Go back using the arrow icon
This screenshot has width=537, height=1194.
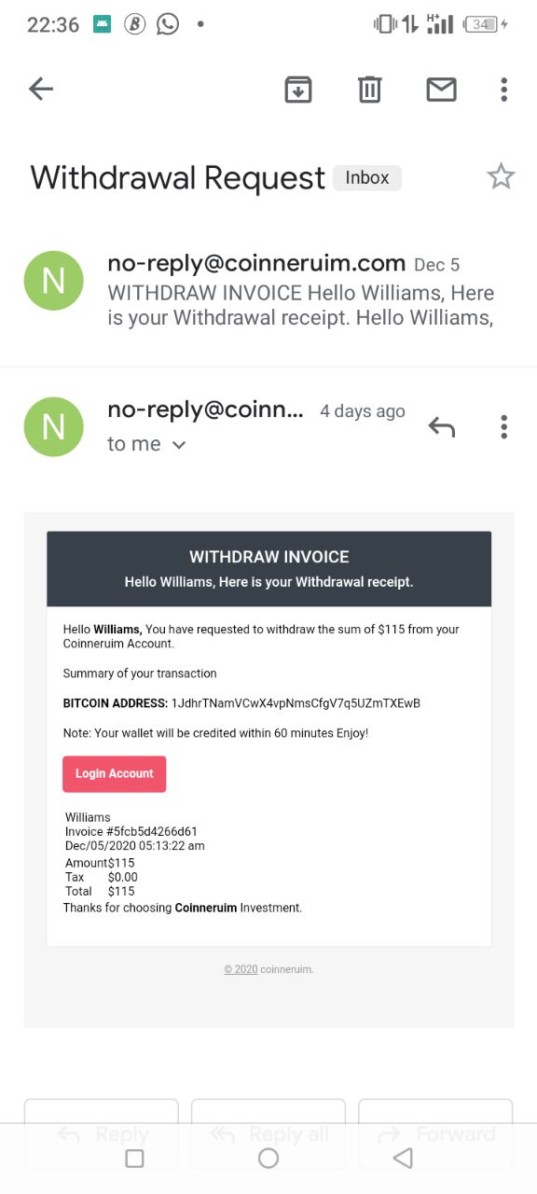[x=41, y=90]
